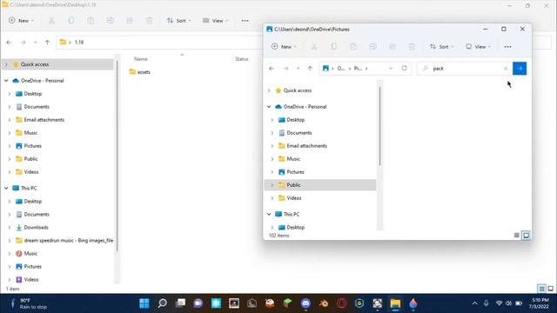The image size is (557, 313).
Task: Open the View dropdown in 1.19 window
Action: 215,21
